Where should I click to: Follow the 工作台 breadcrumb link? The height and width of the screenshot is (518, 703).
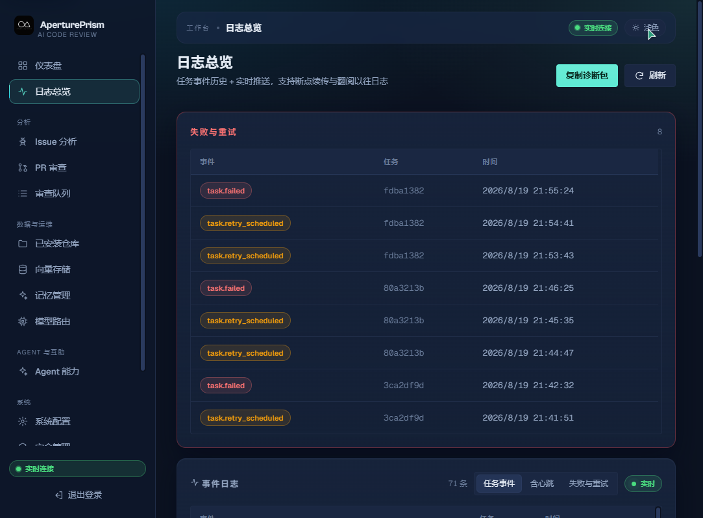pyautogui.click(x=198, y=29)
